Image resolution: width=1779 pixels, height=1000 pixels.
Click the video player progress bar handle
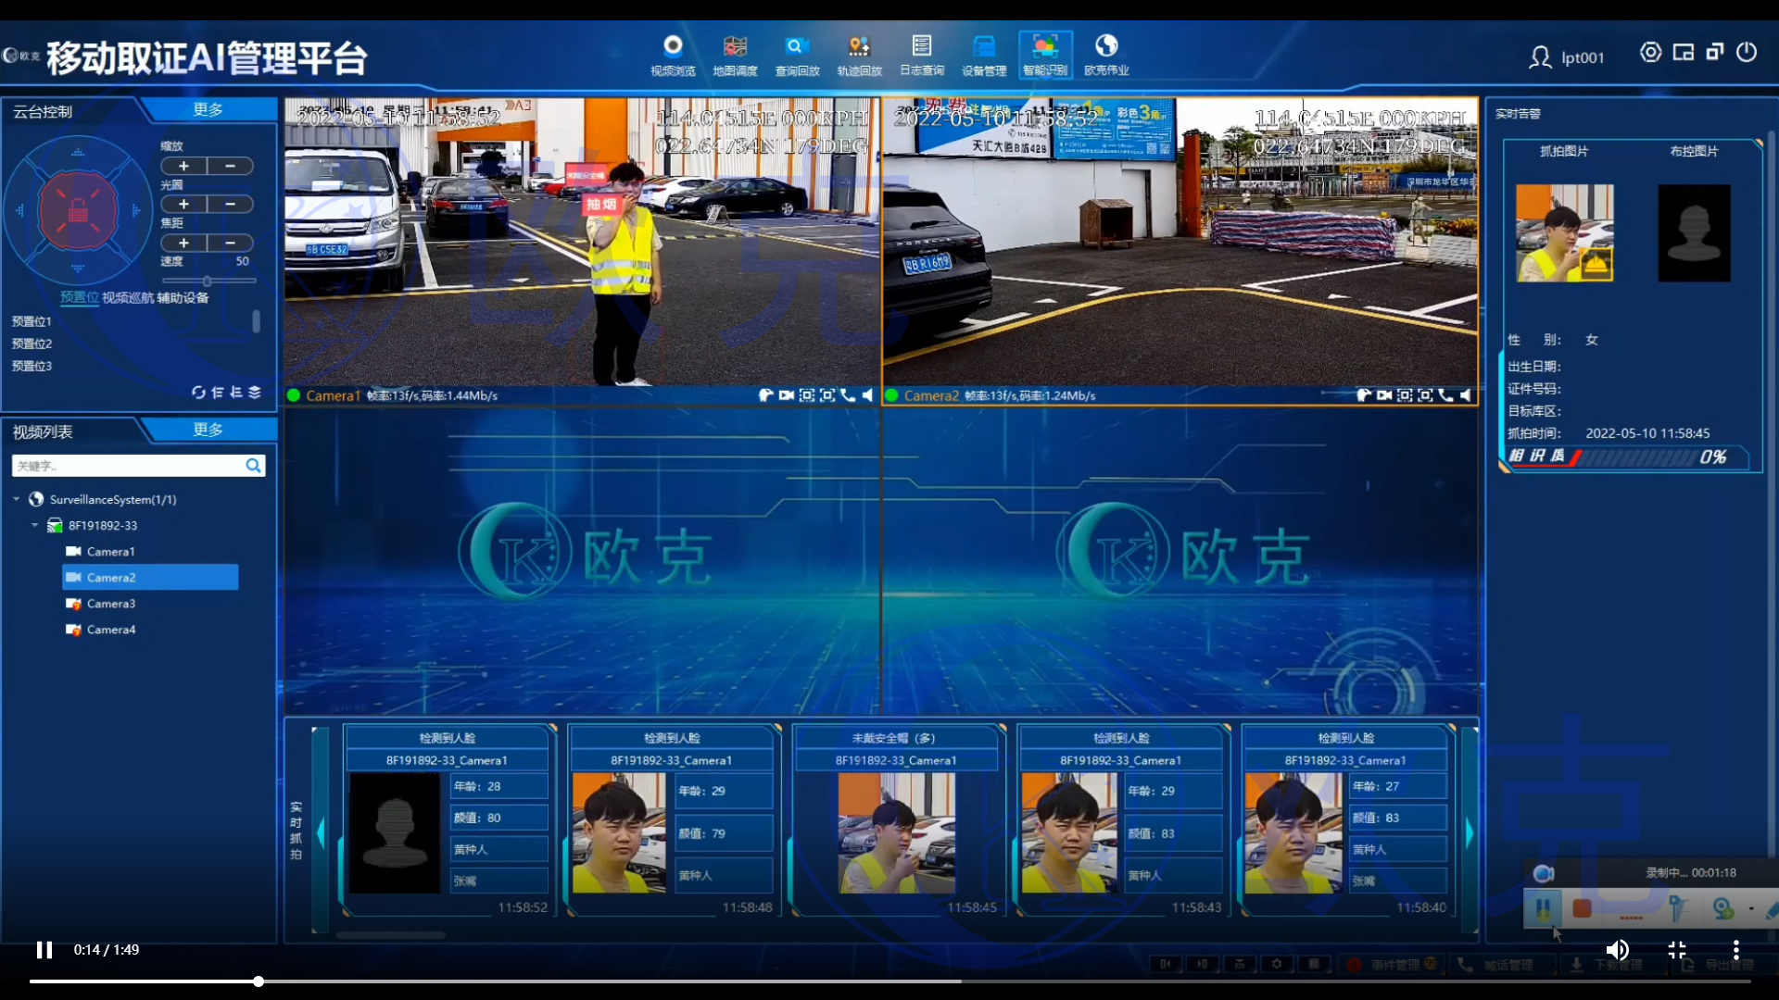tap(259, 981)
